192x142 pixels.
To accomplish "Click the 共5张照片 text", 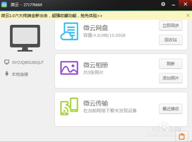I will (x=93, y=72).
